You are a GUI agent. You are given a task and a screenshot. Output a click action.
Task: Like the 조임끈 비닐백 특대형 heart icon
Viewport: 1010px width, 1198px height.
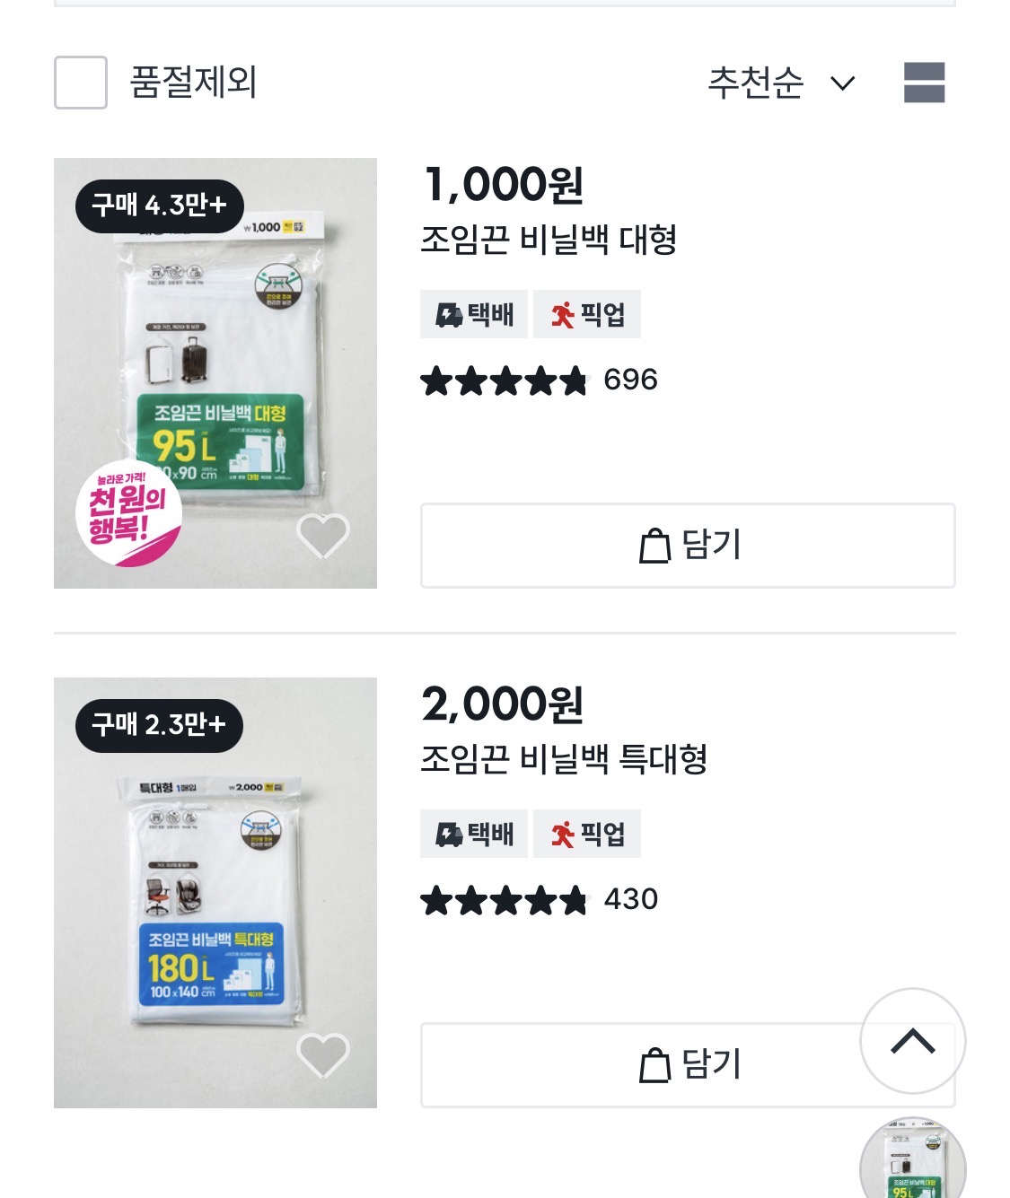pos(323,1054)
